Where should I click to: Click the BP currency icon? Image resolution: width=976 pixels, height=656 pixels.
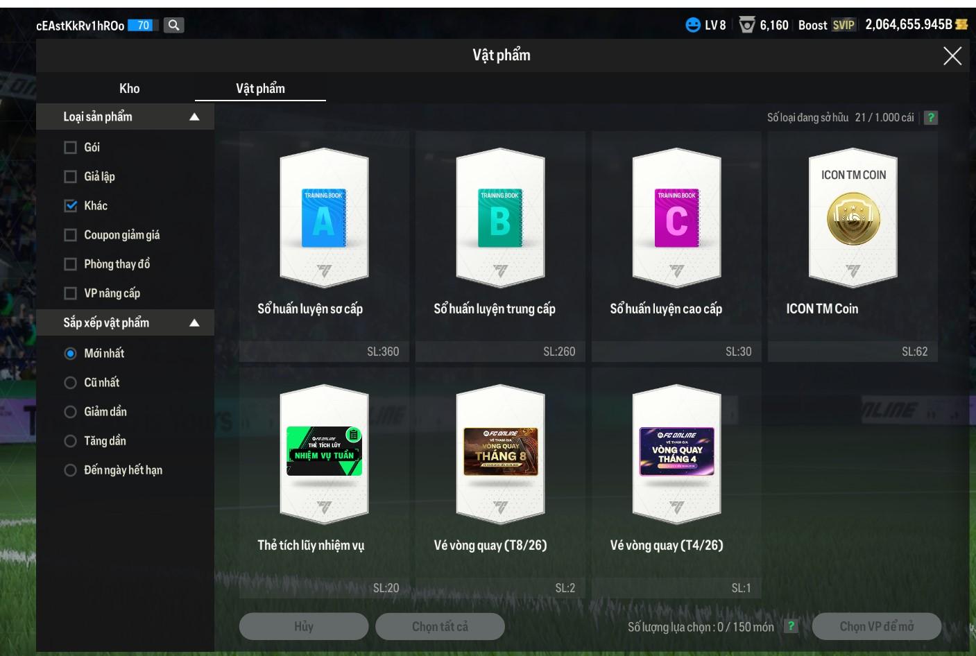(x=961, y=24)
